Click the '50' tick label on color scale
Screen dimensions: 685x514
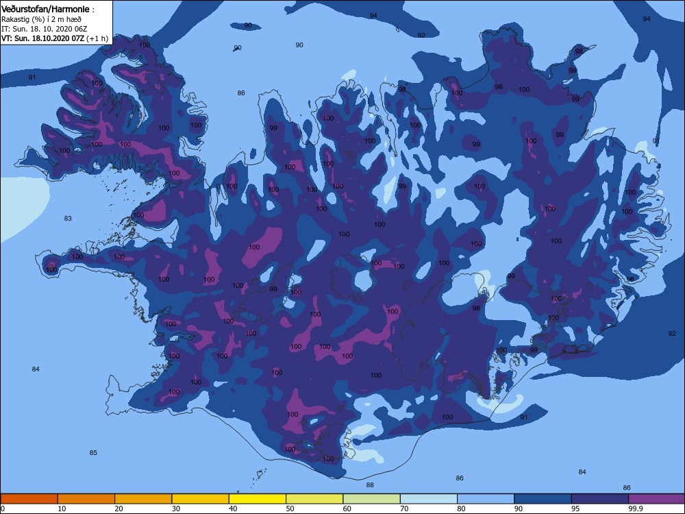click(x=290, y=509)
